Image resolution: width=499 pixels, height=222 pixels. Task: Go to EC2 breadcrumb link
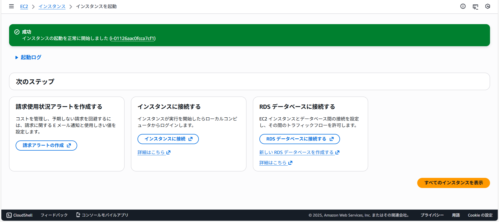[x=24, y=6]
